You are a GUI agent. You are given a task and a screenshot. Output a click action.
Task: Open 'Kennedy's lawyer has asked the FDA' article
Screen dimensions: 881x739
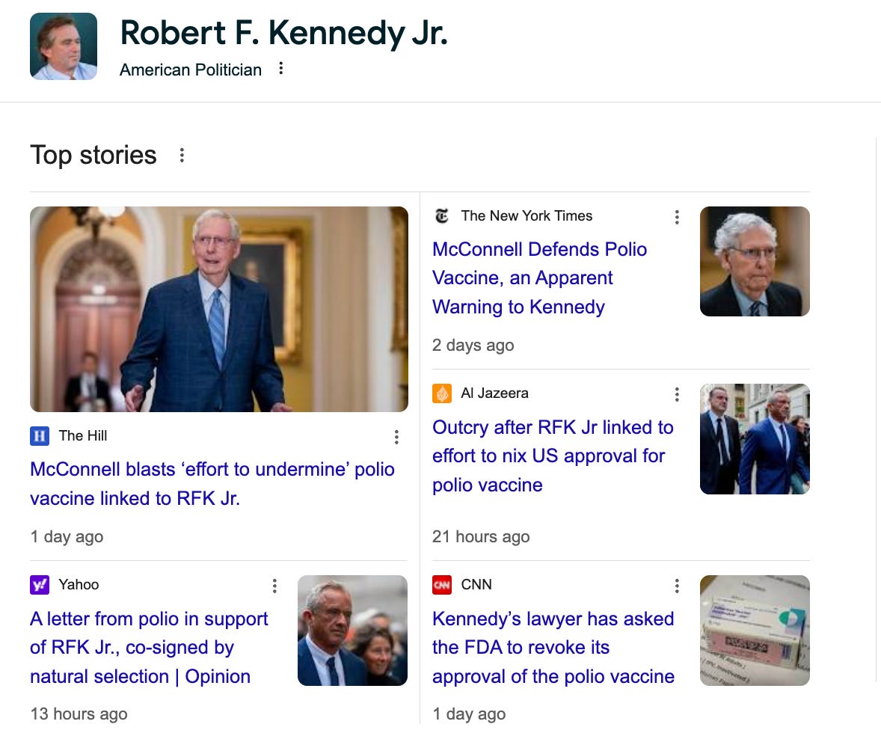[553, 647]
